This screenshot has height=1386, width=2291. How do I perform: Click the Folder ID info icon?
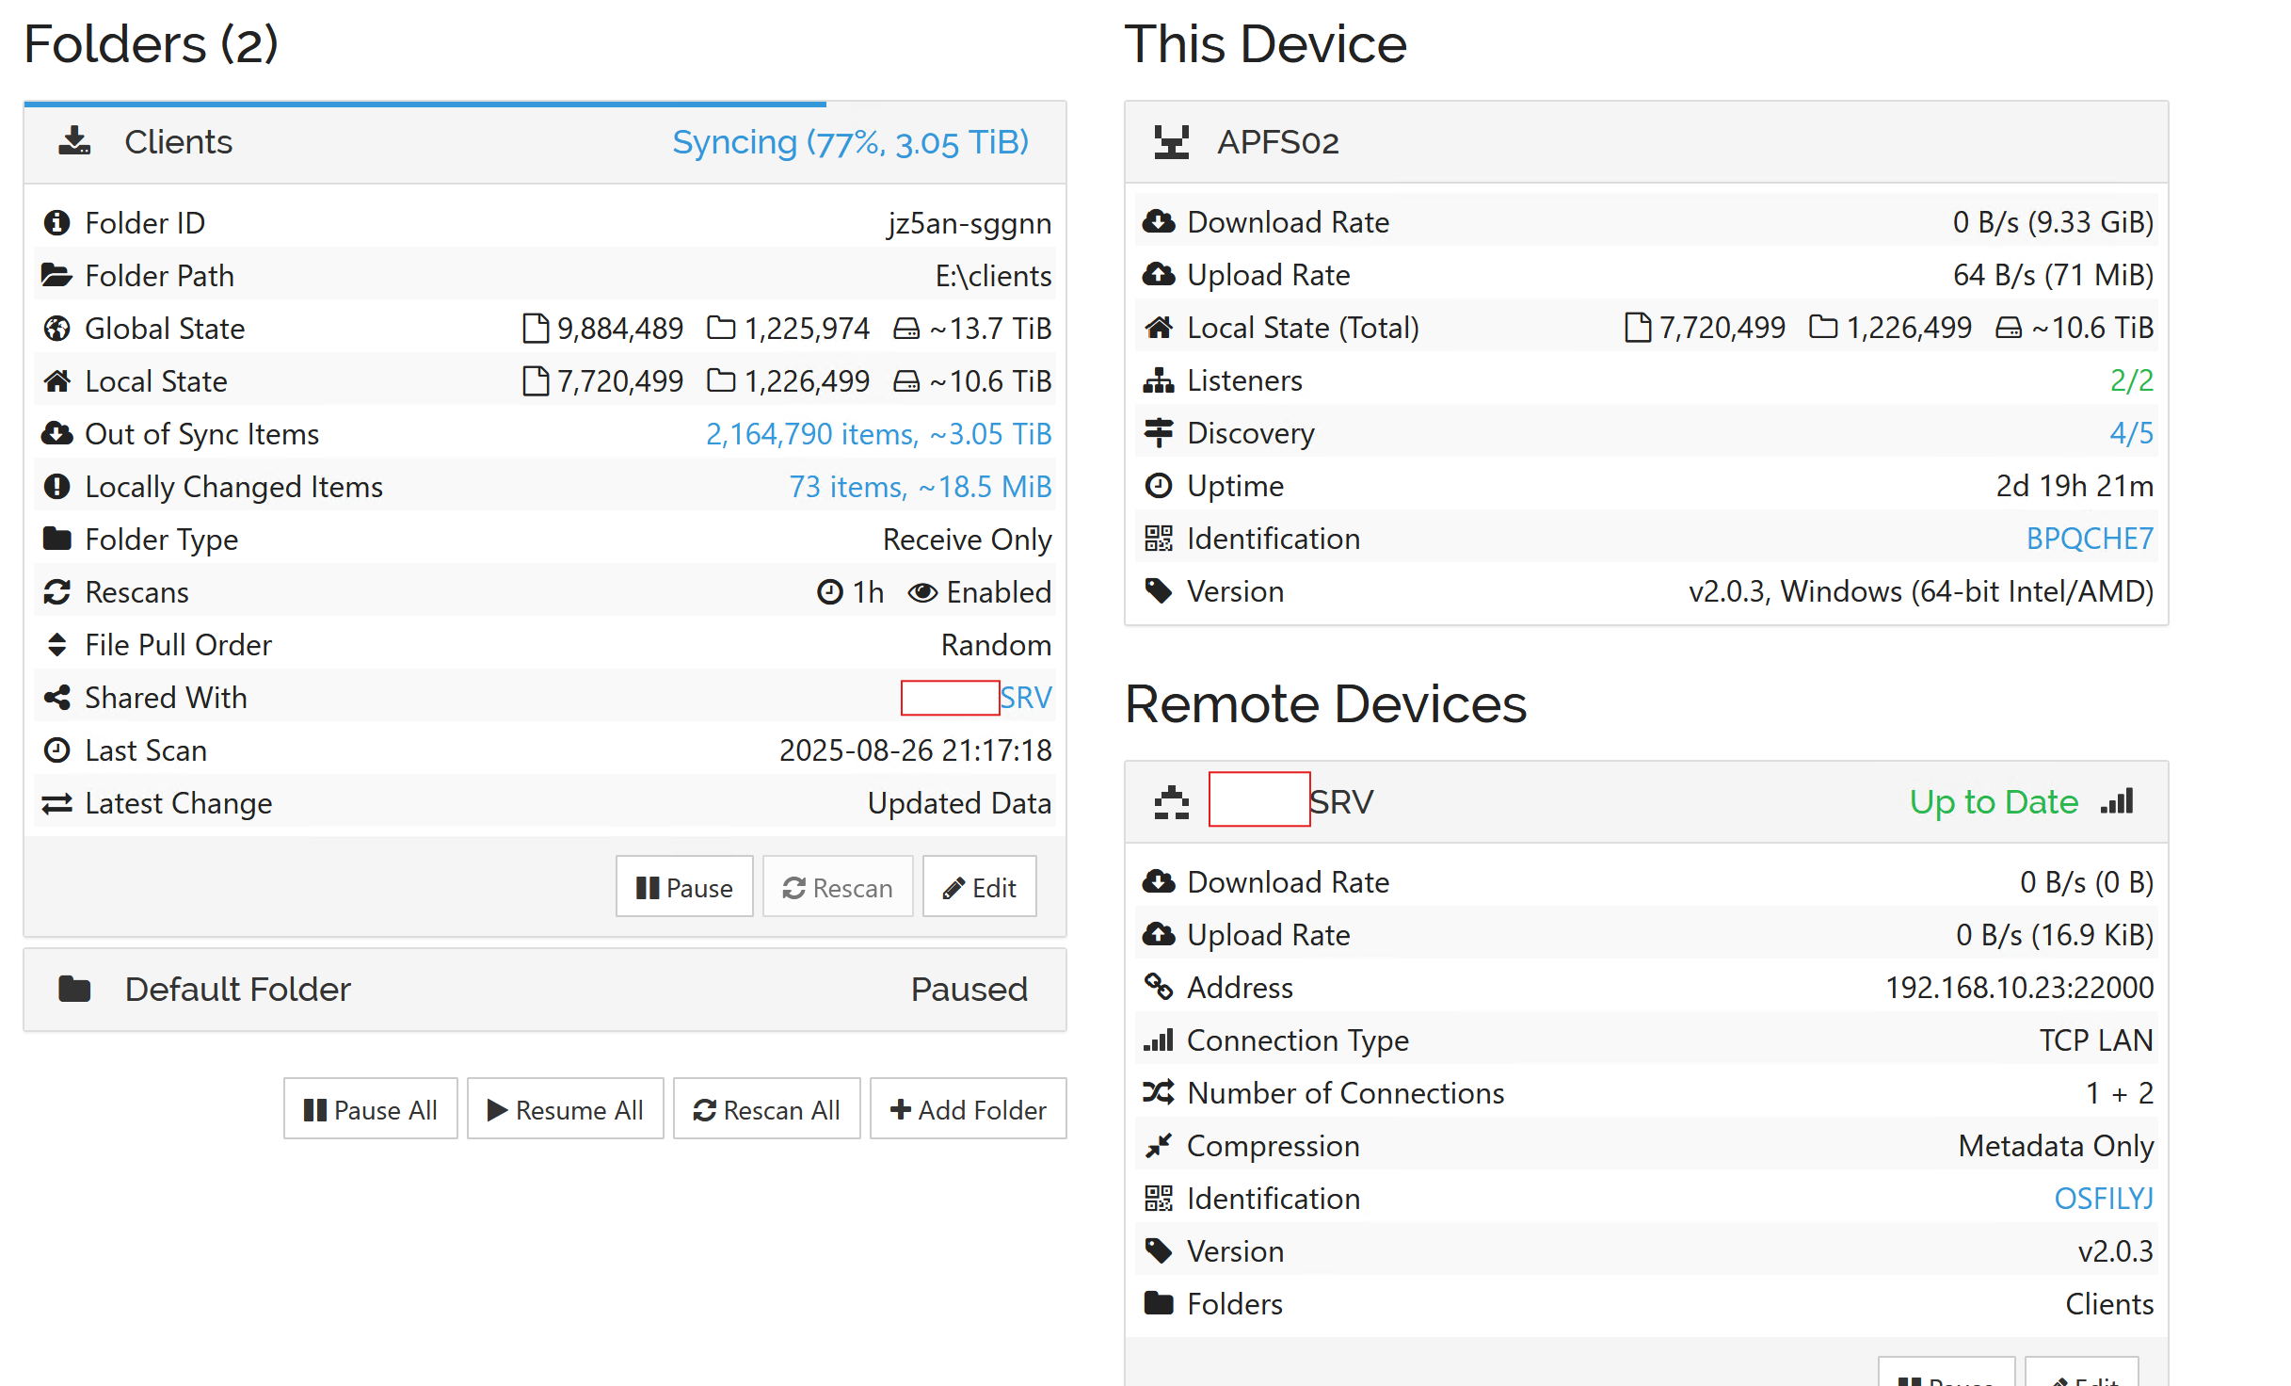point(56,223)
